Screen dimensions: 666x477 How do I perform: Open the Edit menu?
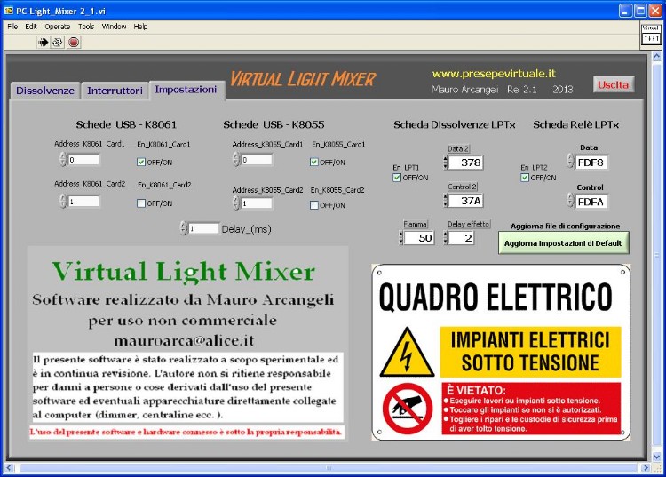(31, 27)
